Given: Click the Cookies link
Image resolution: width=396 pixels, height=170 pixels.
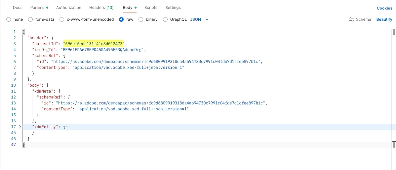Looking at the screenshot, I should [x=384, y=8].
